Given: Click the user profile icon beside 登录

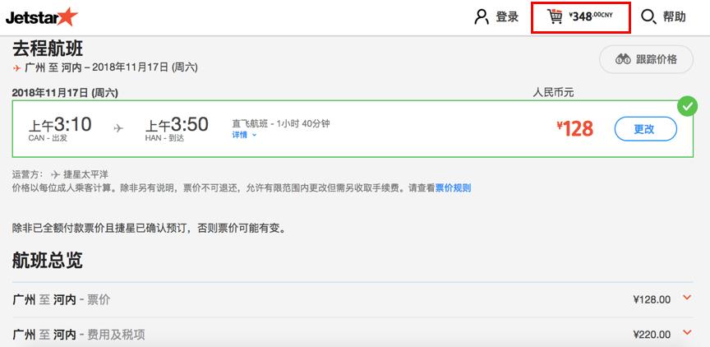Looking at the screenshot, I should (x=482, y=17).
